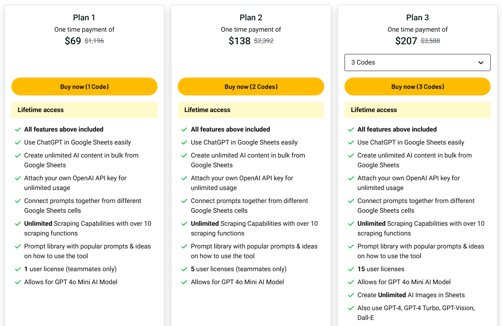
Task: Click Plan 2 checkmark for 'Prompt library with popular prompts'
Action: click(x=185, y=246)
